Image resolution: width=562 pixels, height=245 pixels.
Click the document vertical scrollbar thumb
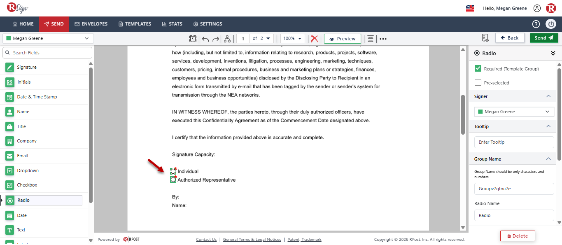(x=463, y=114)
